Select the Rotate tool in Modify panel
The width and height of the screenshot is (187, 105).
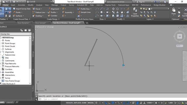point(117,9)
